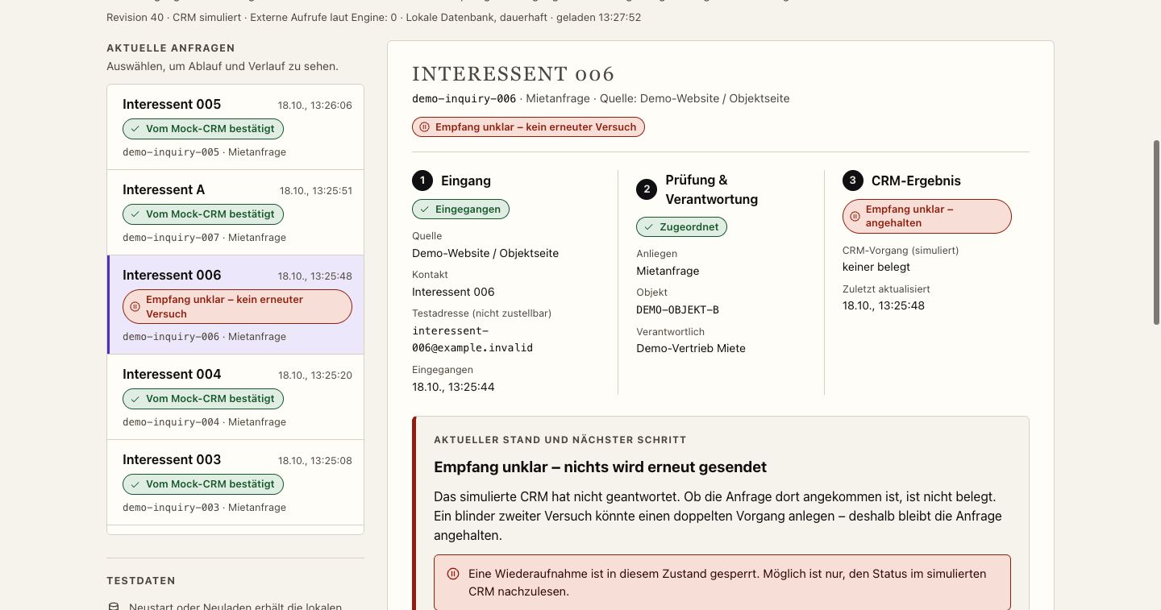Click the 'Empfang unklar – angehalten' badge
This screenshot has width=1161, height=610.
coord(926,216)
